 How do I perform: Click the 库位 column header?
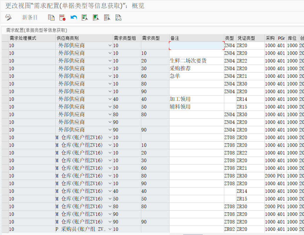pyautogui.click(x=293, y=38)
